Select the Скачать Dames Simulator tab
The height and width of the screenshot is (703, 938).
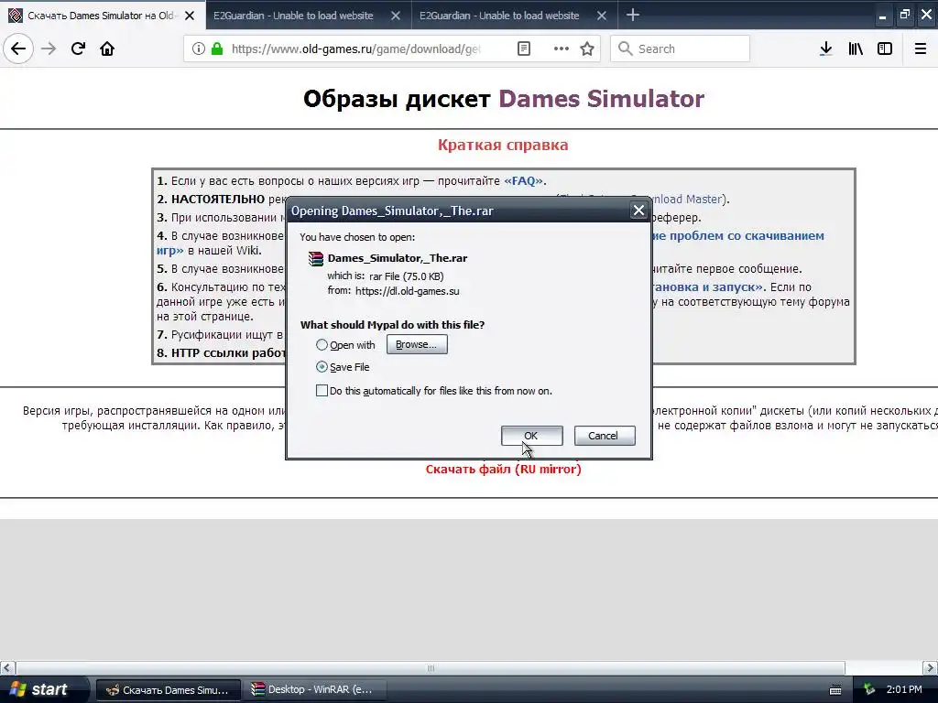tap(101, 16)
